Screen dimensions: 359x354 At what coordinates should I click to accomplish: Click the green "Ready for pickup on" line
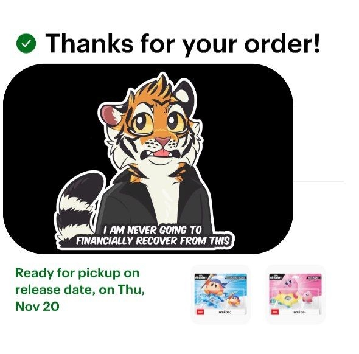pyautogui.click(x=77, y=274)
